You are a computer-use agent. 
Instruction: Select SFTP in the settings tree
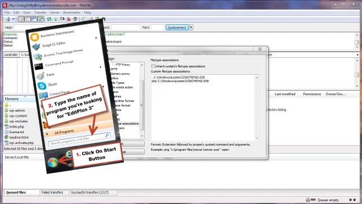(x=114, y=69)
